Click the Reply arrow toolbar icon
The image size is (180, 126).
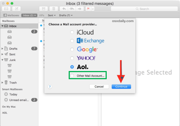coord(64,9)
